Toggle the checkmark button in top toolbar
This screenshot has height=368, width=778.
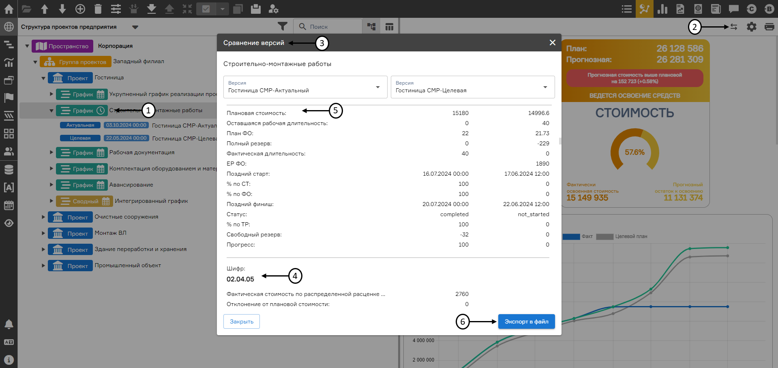[206, 9]
